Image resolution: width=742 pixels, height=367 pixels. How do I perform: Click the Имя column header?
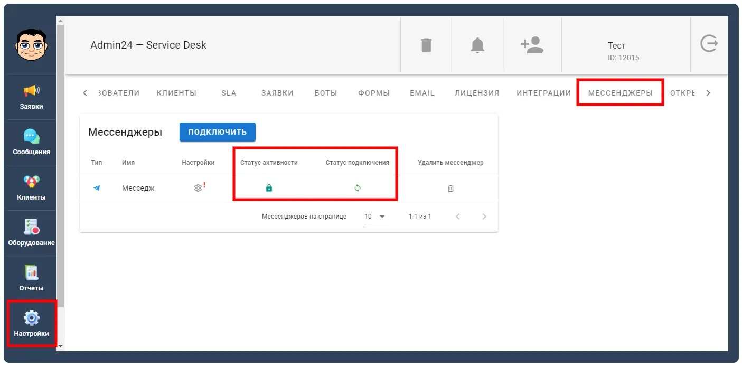click(x=128, y=163)
